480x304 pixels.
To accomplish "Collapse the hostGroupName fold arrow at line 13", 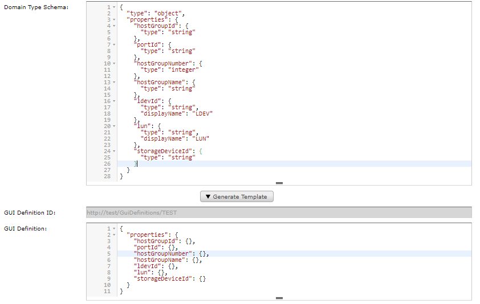I will point(114,83).
